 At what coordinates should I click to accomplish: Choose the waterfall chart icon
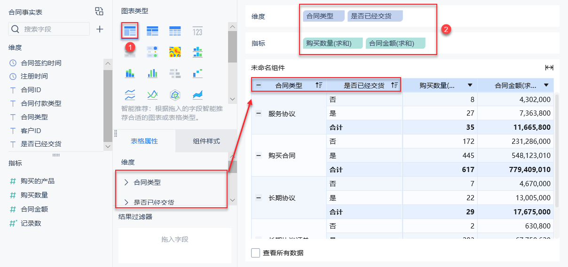(x=197, y=73)
